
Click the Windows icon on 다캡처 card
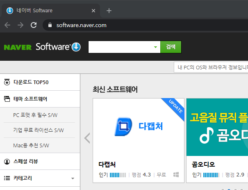click(176, 175)
